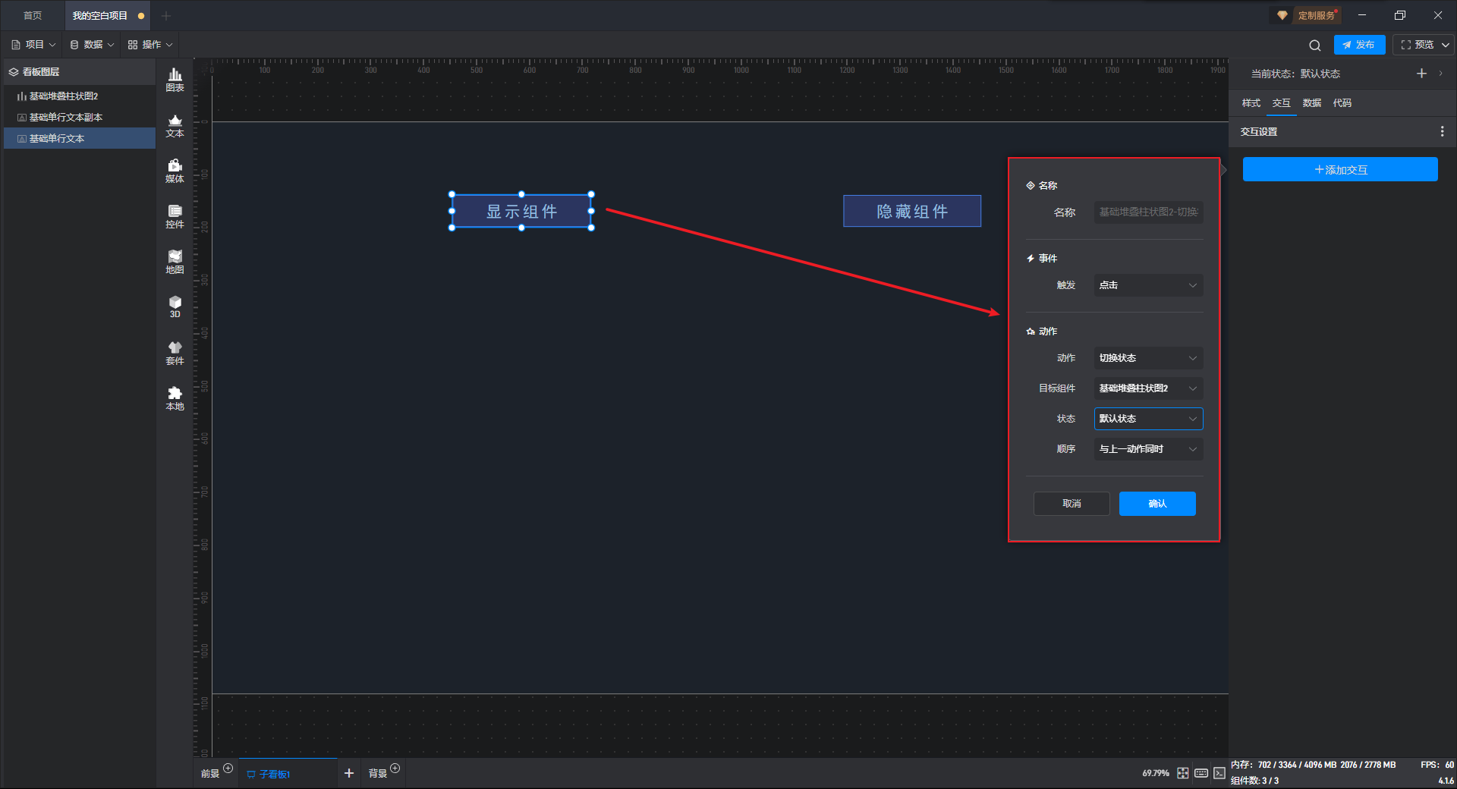Image resolution: width=1457 pixels, height=789 pixels.
Task: Click the 添加交互 add interaction button
Action: point(1339,170)
